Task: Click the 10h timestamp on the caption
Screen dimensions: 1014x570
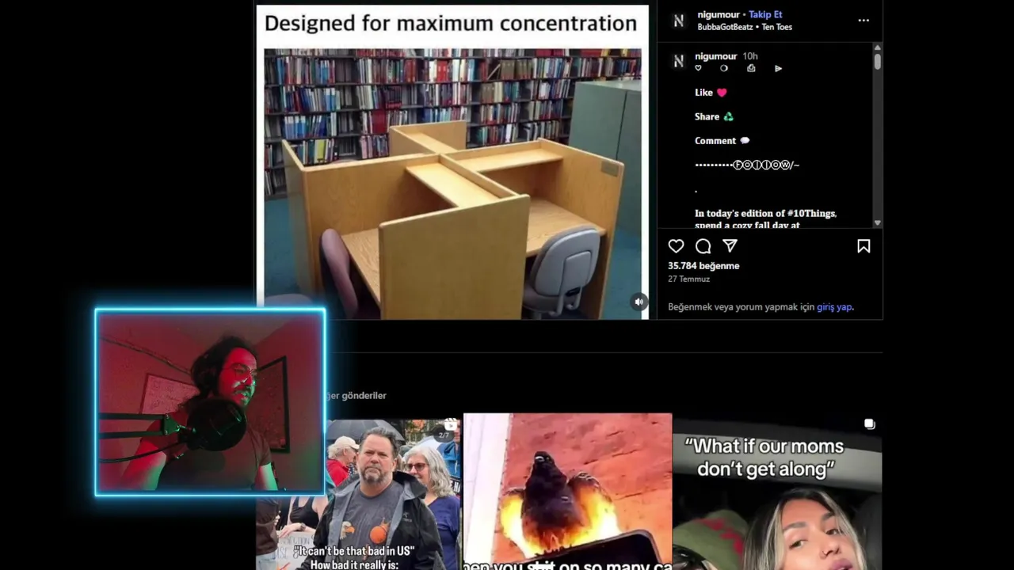Action: [750, 56]
